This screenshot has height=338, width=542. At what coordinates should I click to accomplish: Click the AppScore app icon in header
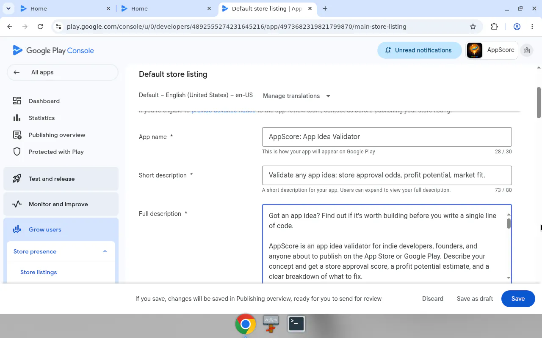coord(475,50)
